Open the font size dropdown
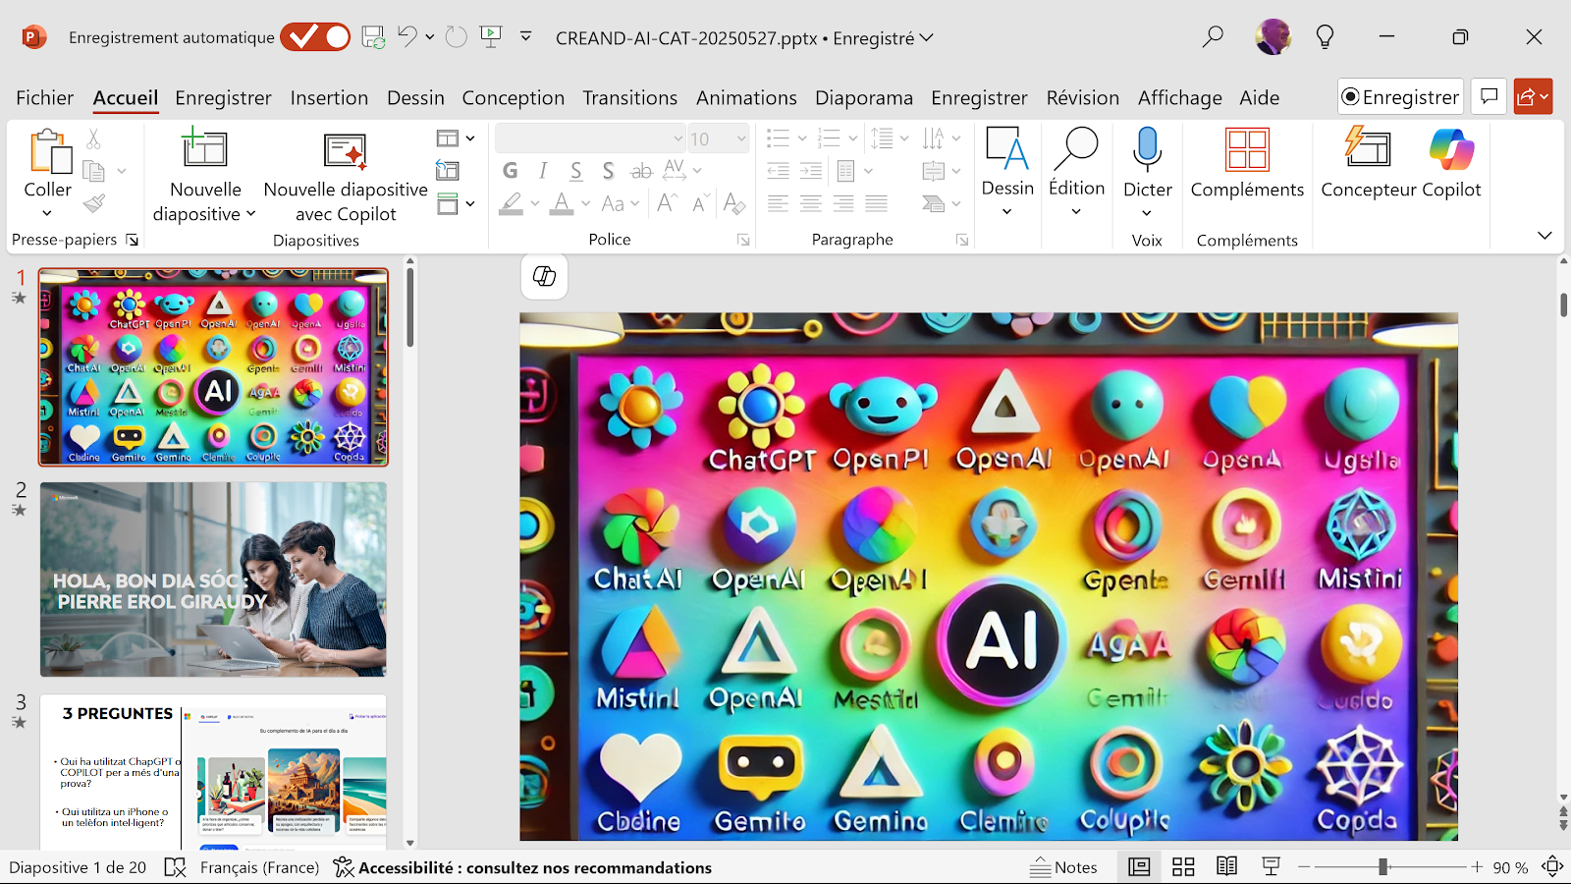Viewport: 1571px width, 884px height. [x=741, y=138]
